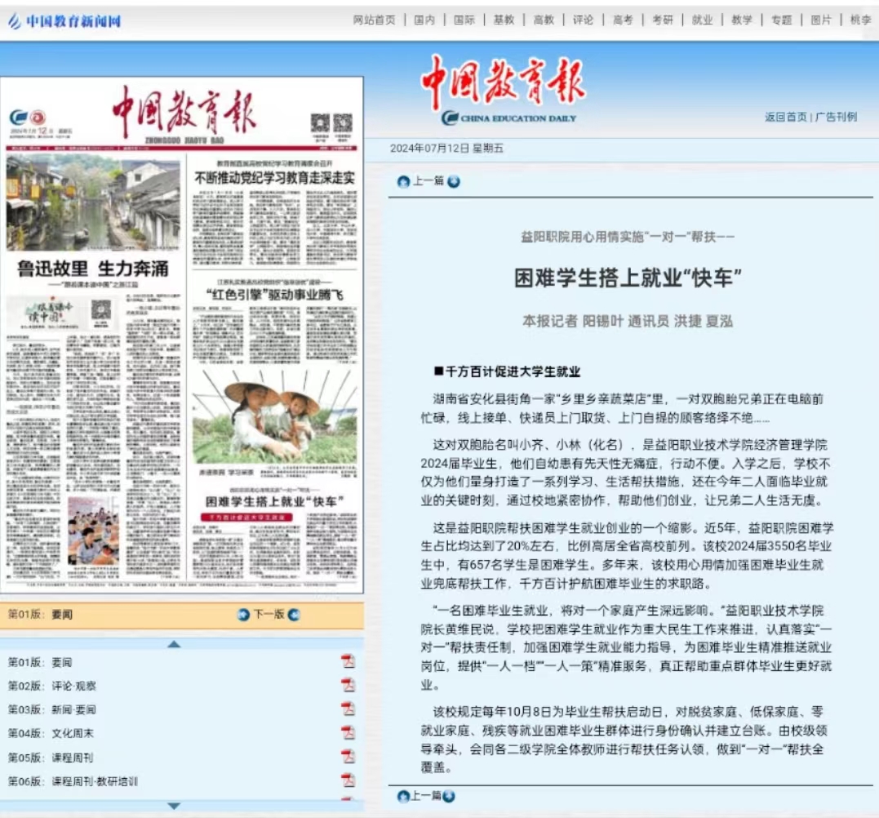The image size is (879, 818).
Task: Click the 不断推动党纪学习教育走深走实 headline on page
Action: pos(274,178)
